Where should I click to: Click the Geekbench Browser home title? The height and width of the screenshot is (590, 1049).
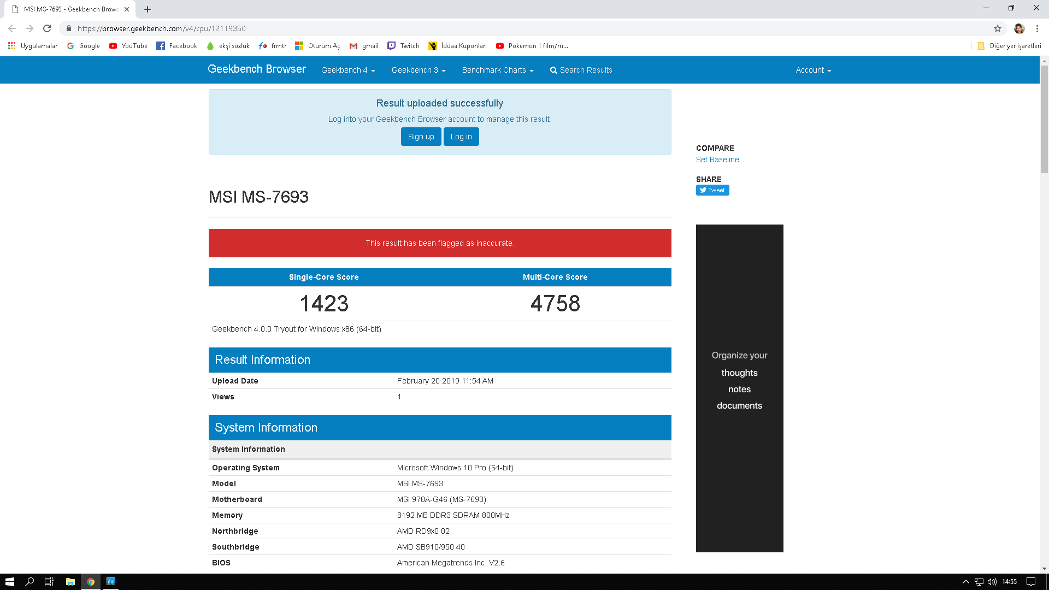[257, 69]
